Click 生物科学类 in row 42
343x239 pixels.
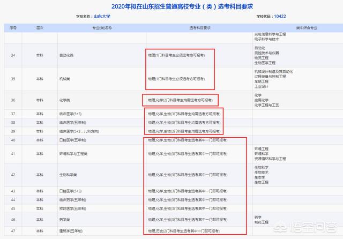pyautogui.click(x=68, y=175)
